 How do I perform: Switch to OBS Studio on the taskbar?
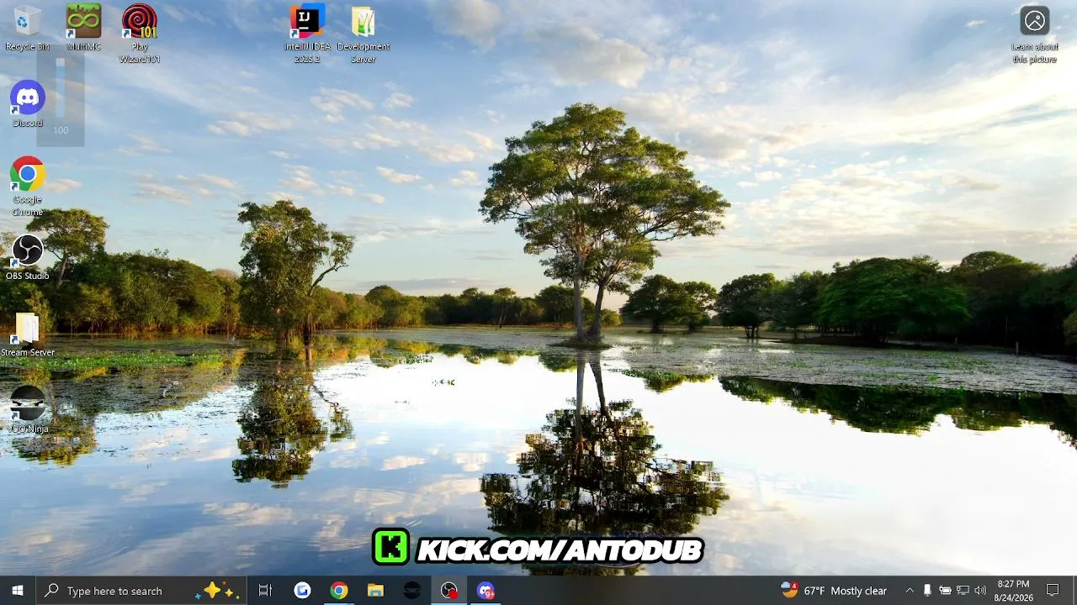(x=449, y=591)
